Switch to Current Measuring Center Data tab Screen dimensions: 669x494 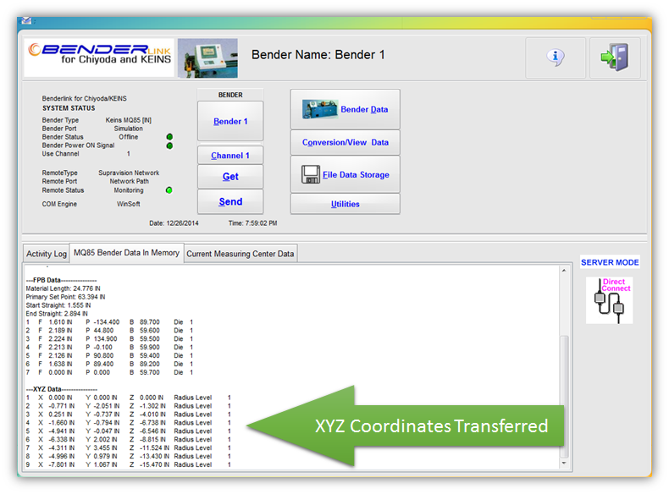click(241, 254)
